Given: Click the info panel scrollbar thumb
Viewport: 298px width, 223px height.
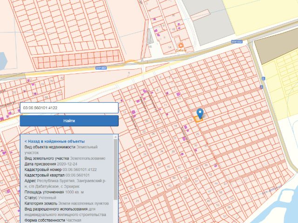Looking at the screenshot, I should pos(115,169).
